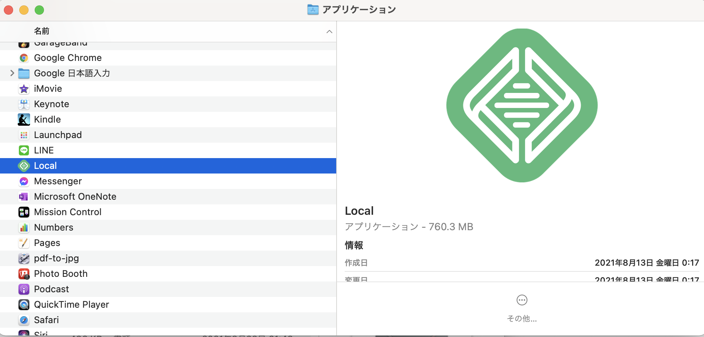Click the Podcast app icon
704x337 pixels.
click(x=24, y=289)
